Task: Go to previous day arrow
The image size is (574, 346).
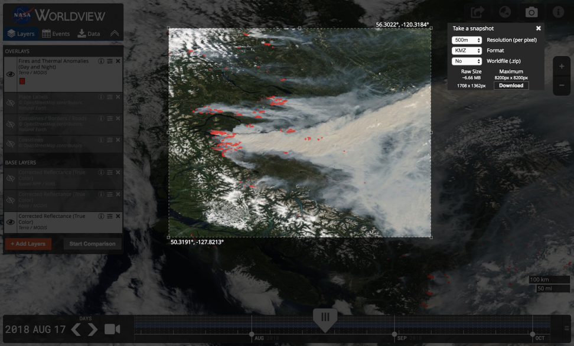Action: [76, 329]
